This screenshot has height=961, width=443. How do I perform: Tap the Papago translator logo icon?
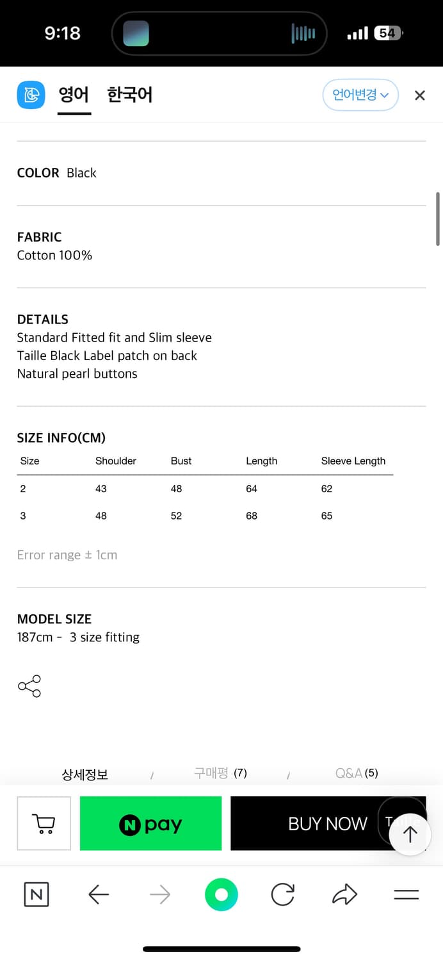pos(31,95)
